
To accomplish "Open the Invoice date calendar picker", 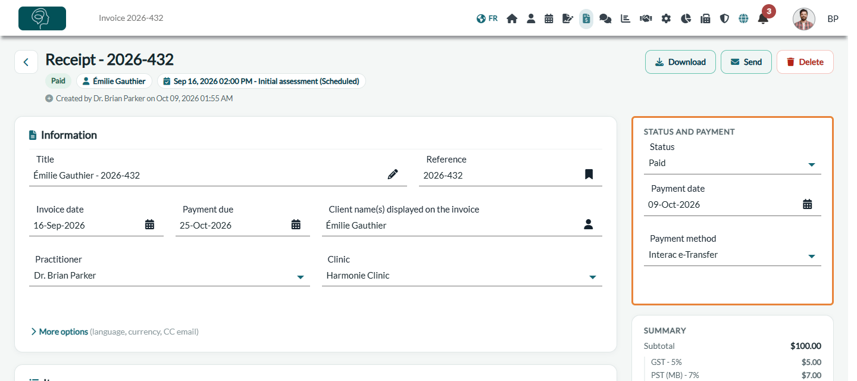I will coord(150,224).
